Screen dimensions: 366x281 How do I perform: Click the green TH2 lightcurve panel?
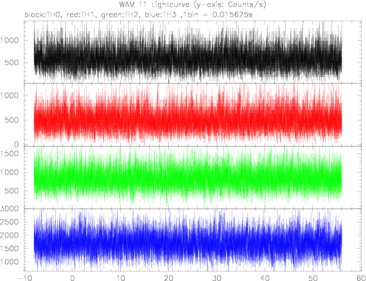point(193,177)
